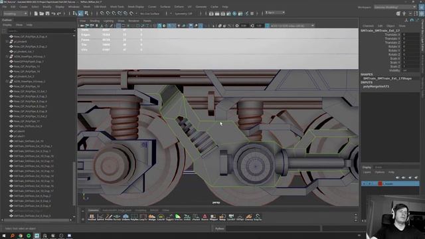Create new layer from selected icon

point(416,177)
